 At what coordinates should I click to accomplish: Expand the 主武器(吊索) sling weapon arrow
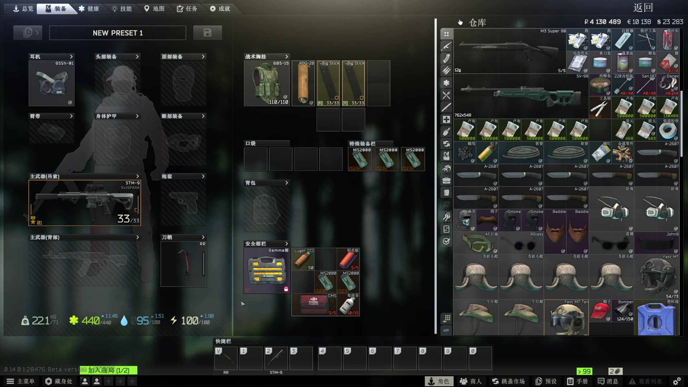point(137,176)
